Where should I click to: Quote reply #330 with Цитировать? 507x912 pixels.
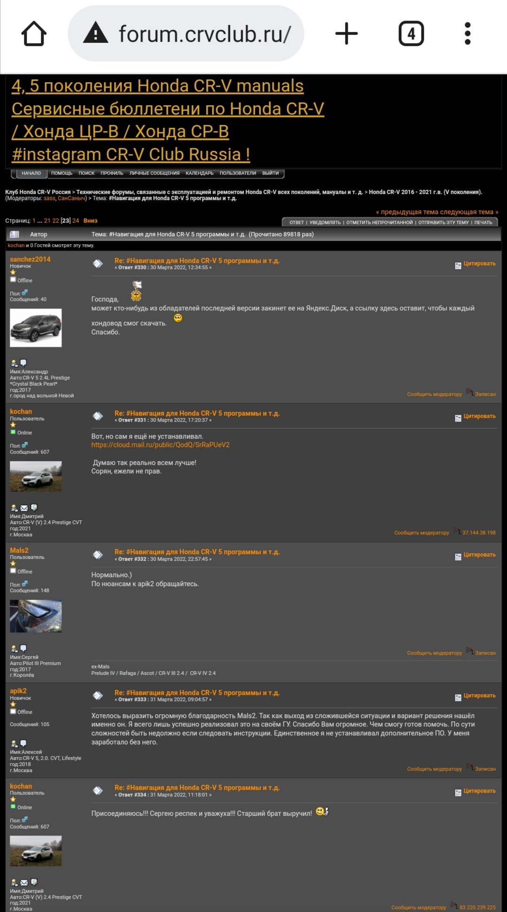point(479,264)
